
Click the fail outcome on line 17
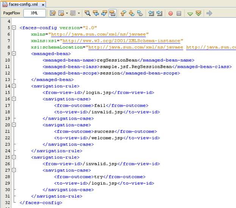(x=100, y=105)
